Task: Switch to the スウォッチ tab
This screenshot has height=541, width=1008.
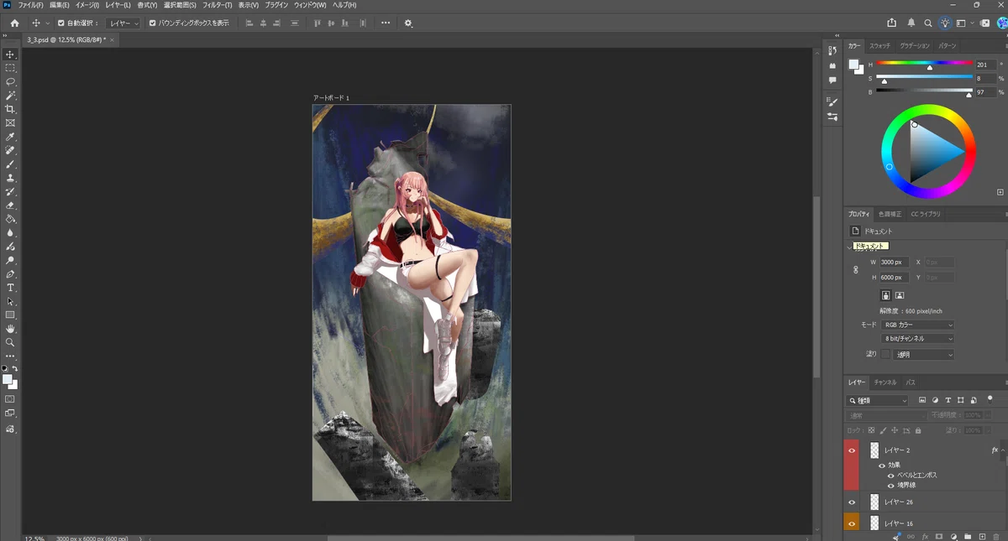Action: point(879,45)
